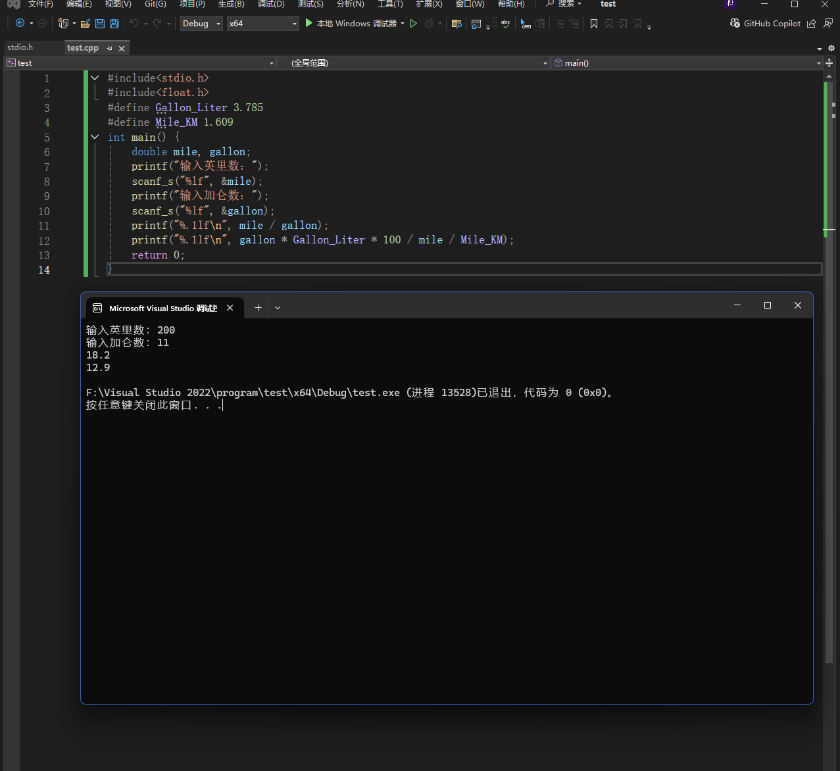Open the 帮助(H) menu
This screenshot has height=771, width=840.
pyautogui.click(x=511, y=4)
